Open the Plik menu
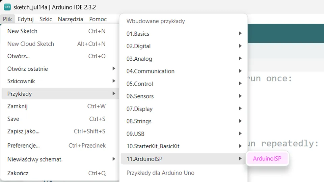 click(7, 19)
